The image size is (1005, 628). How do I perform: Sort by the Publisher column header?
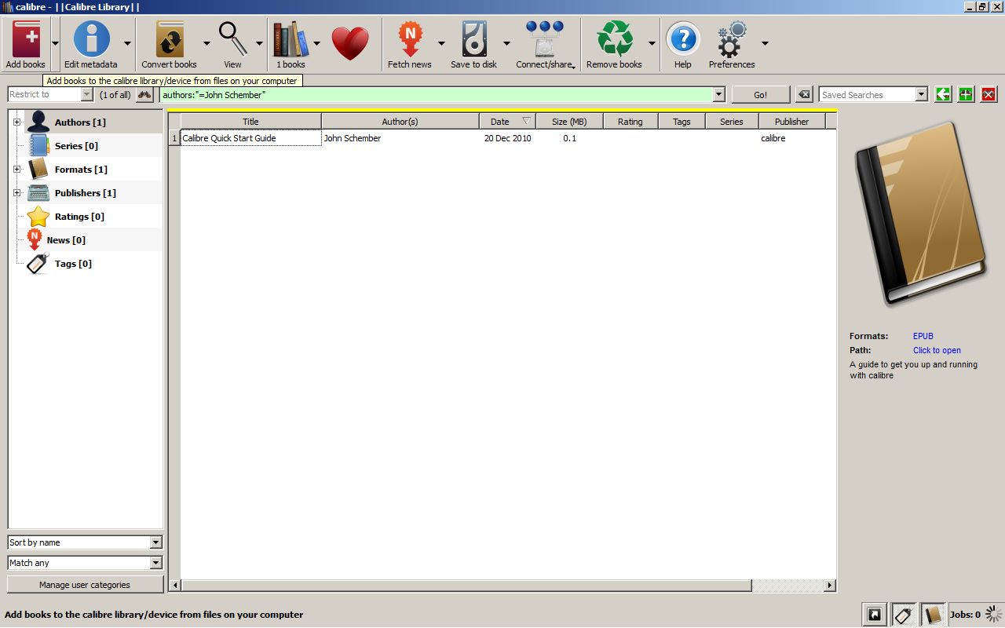(791, 122)
